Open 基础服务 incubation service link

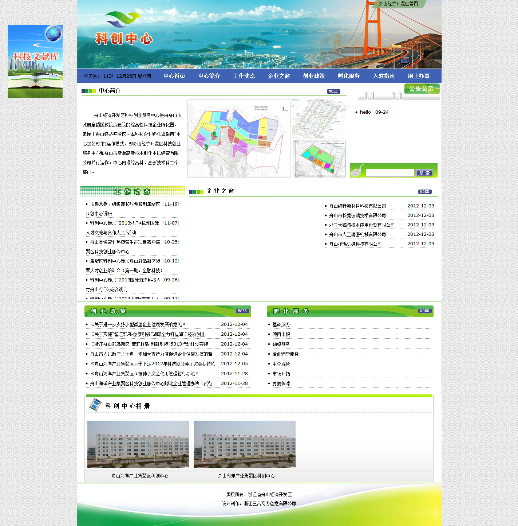pyautogui.click(x=281, y=324)
